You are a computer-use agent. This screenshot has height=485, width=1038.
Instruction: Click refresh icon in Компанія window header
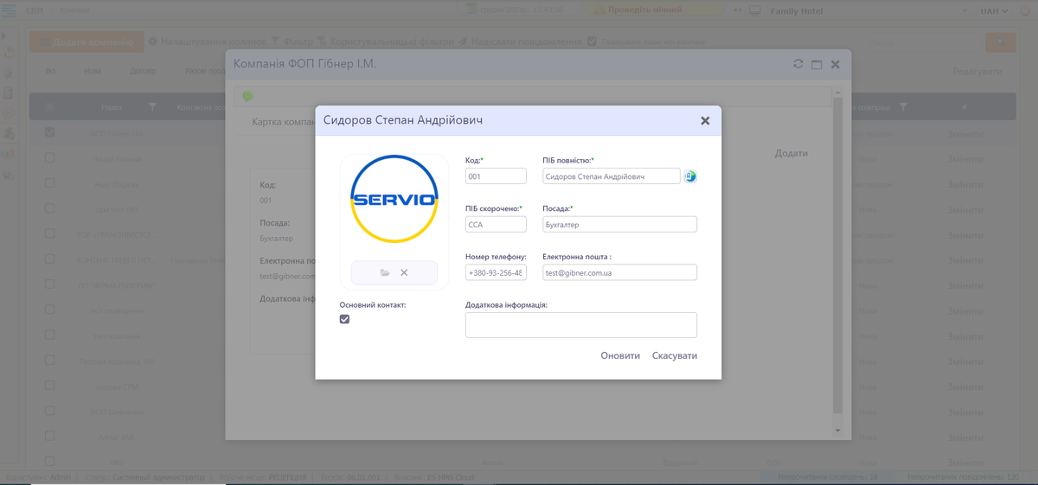pyautogui.click(x=798, y=64)
